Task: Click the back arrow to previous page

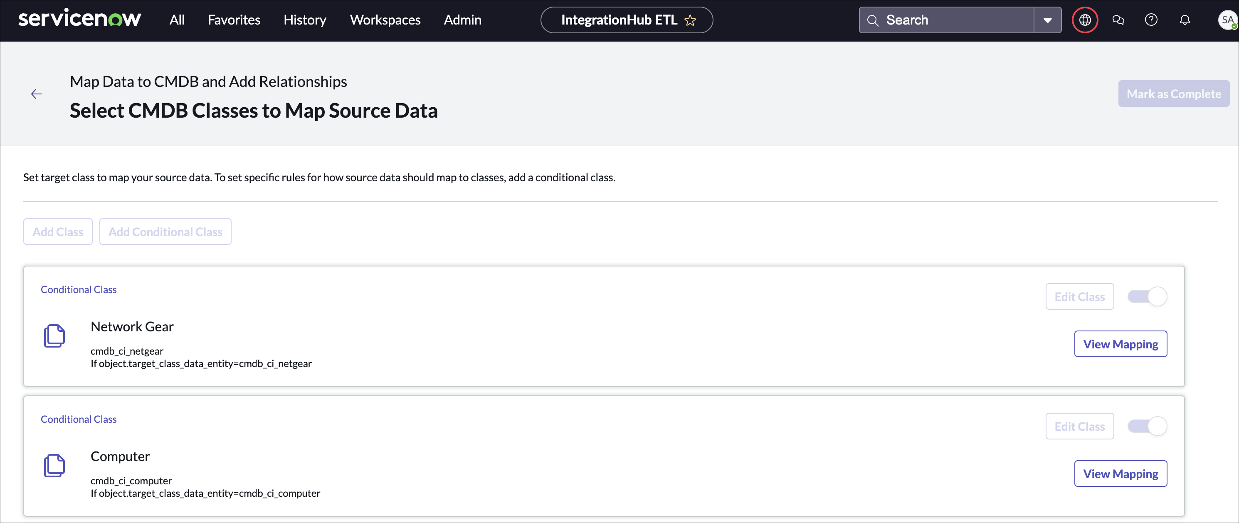Action: pos(37,94)
